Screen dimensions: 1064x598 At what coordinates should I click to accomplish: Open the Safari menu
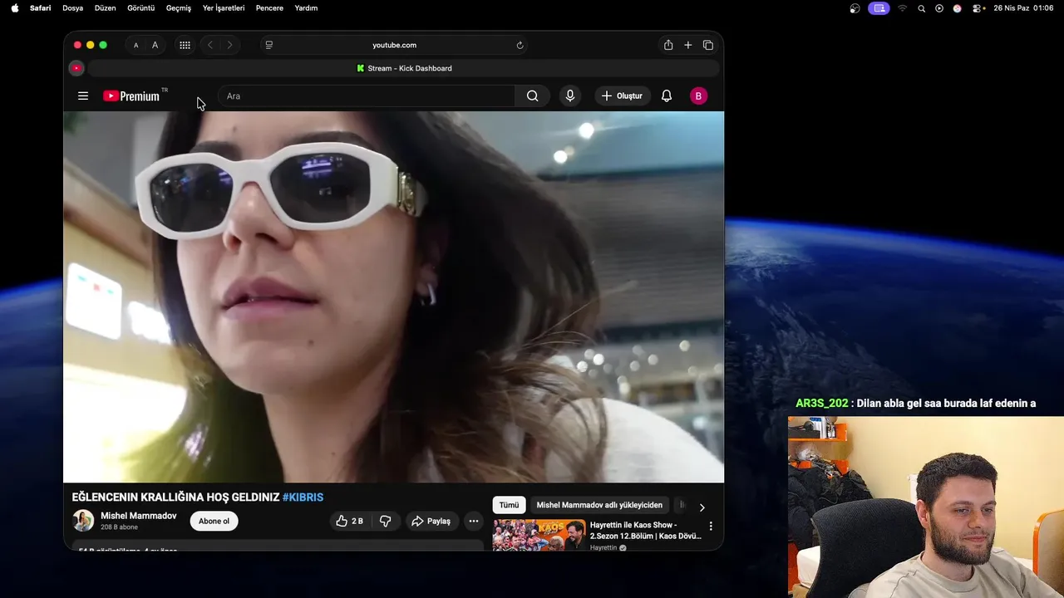pos(40,7)
